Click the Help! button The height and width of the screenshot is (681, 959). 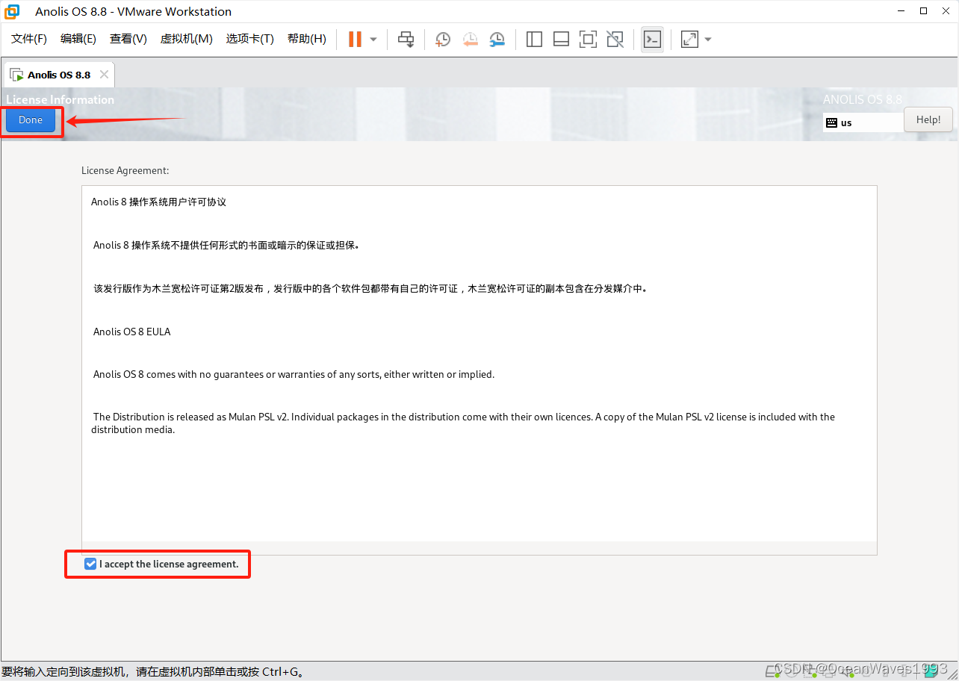928,119
